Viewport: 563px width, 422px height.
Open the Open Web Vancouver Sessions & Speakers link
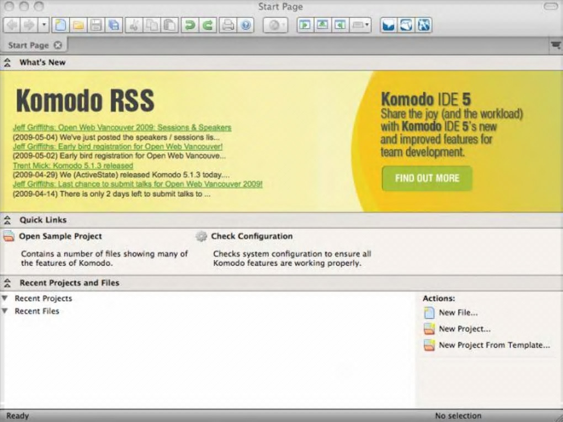[122, 128]
